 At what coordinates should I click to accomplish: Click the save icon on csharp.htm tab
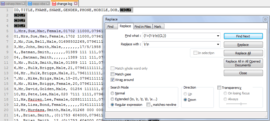[3, 4]
